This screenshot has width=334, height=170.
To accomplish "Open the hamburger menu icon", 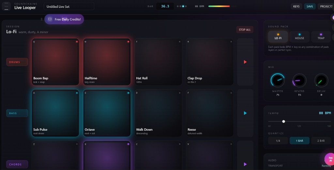I will point(6,7).
